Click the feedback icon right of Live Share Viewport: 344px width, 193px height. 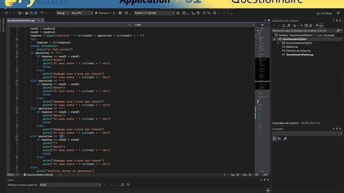(x=338, y=13)
